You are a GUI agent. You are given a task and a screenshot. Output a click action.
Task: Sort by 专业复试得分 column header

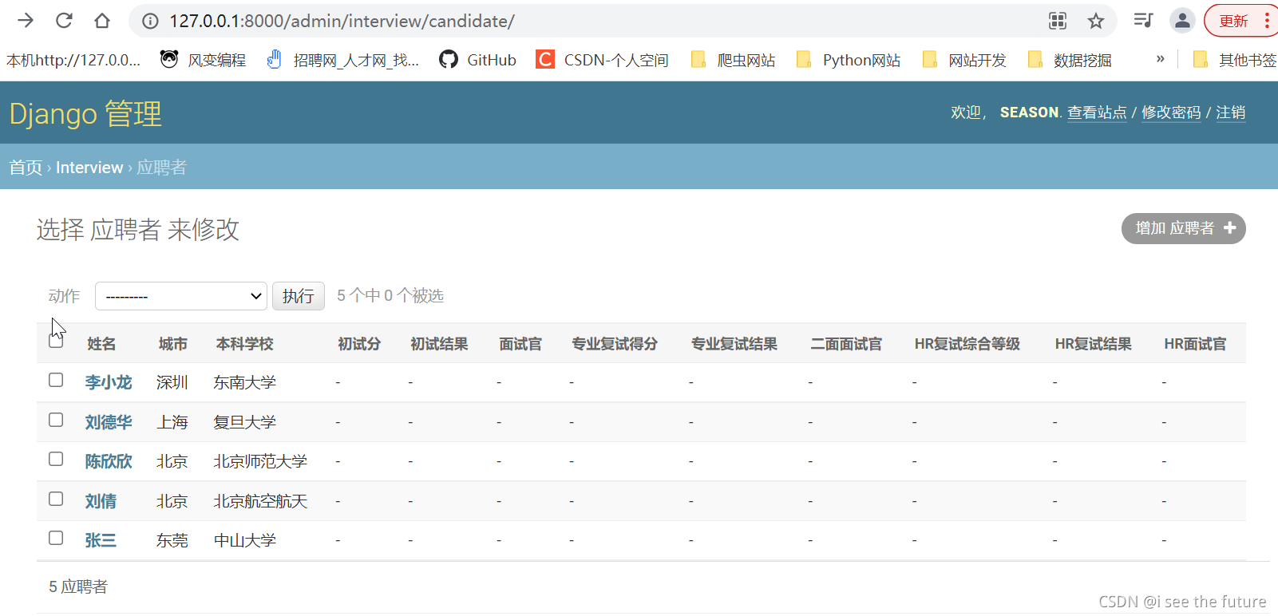coord(615,344)
